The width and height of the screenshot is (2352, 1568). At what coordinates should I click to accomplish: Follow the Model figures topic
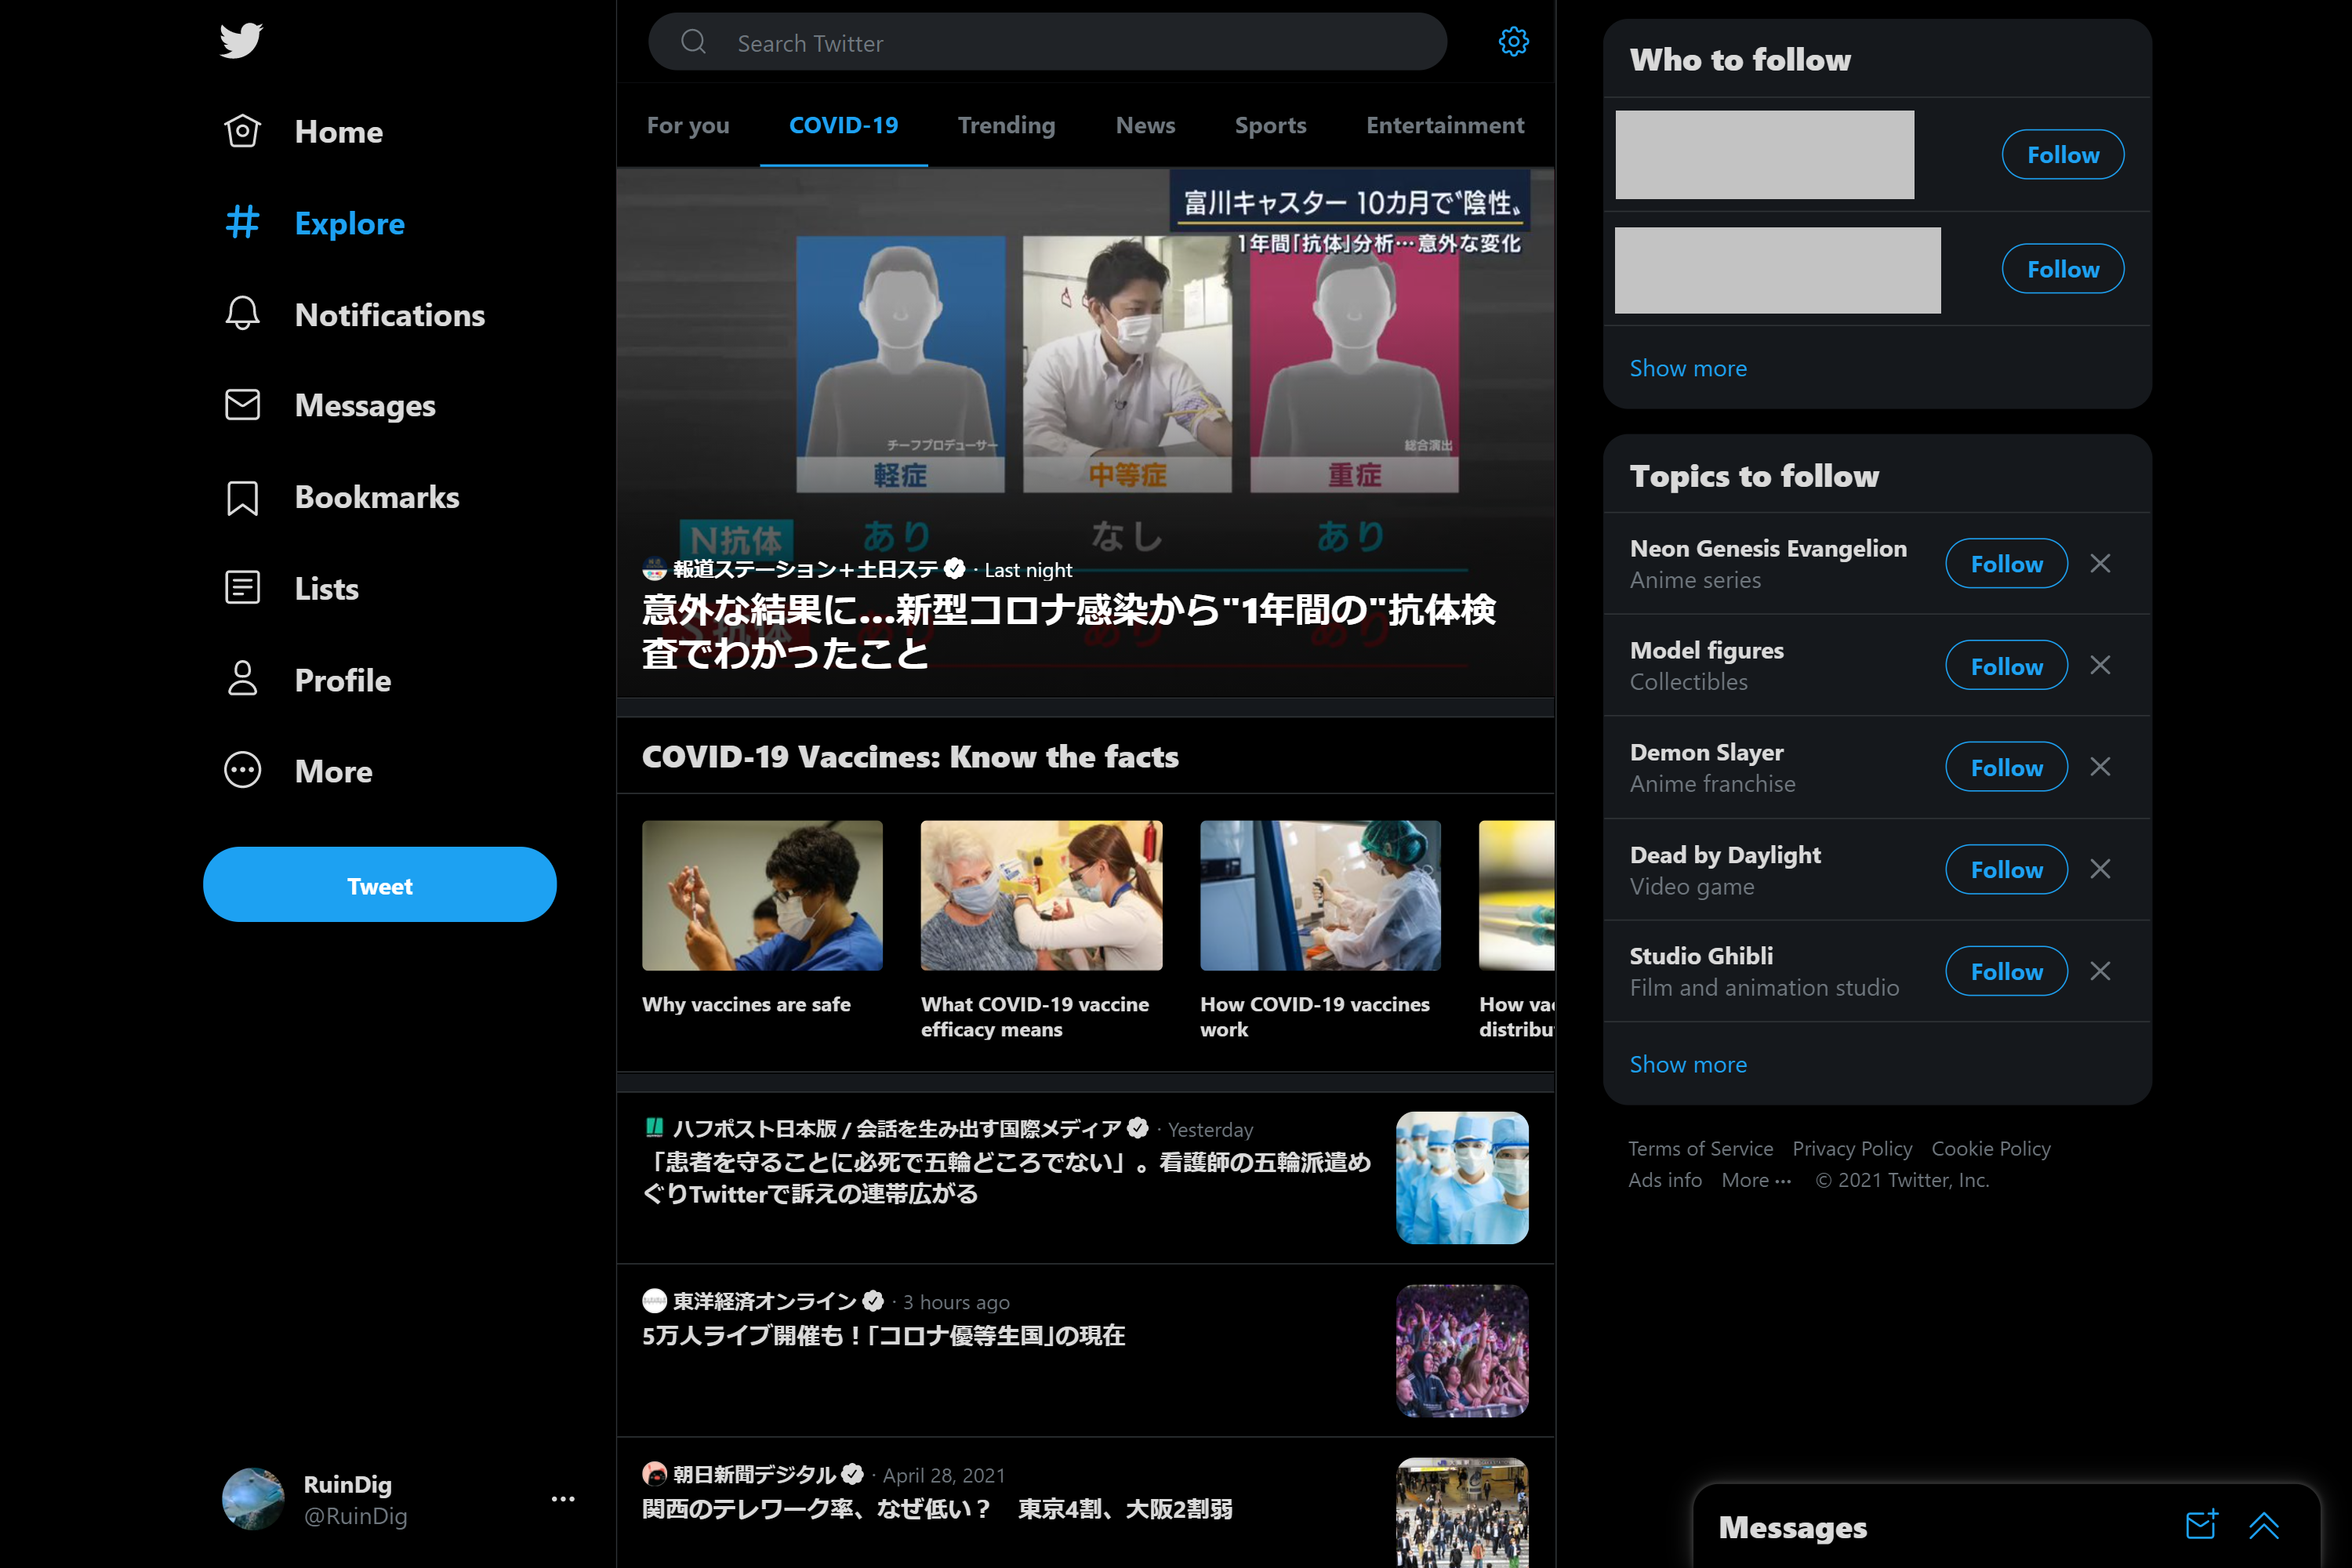pyautogui.click(x=2006, y=665)
